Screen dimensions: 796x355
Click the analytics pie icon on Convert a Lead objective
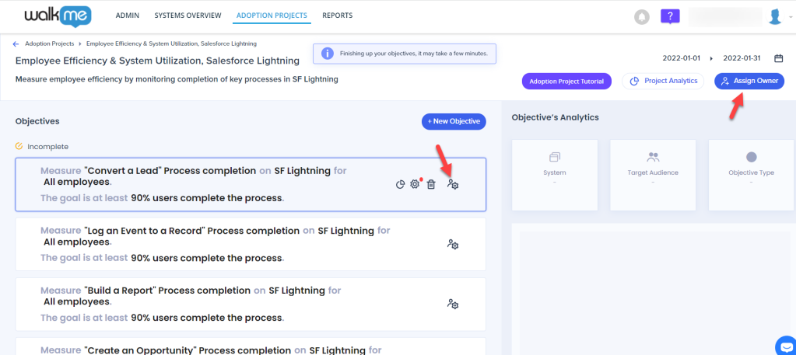399,184
